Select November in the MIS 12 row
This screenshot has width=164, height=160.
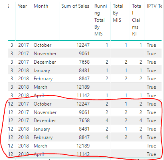click(45, 112)
